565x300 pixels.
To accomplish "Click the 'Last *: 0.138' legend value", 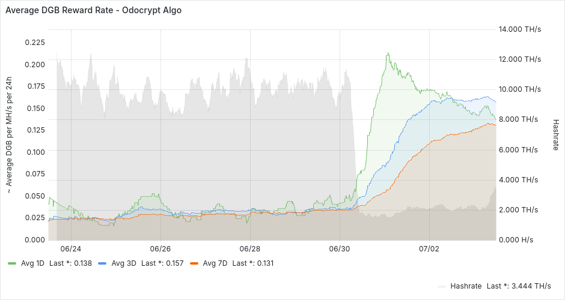I will 71,263.
